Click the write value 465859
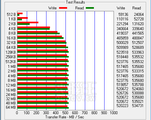The width and height of the screenshot is (151, 120). [123, 38]
